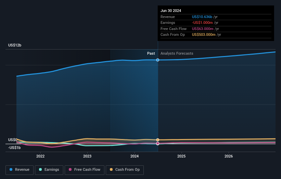
Task: Click the 'Past' label on chart
Action: pos(151,53)
